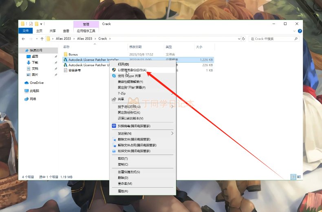The image size is (322, 212).
Task: Sort by the 类型 column header
Action: (169, 47)
